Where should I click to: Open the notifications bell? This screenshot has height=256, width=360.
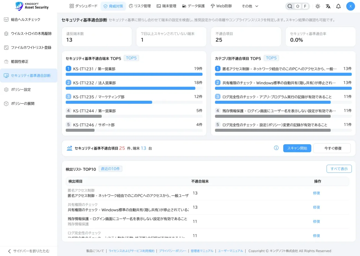pyautogui.click(x=338, y=6)
